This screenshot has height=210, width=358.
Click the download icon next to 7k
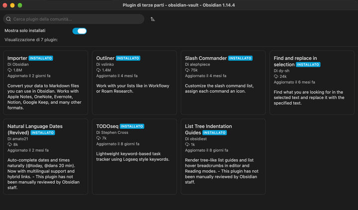tap(98, 138)
